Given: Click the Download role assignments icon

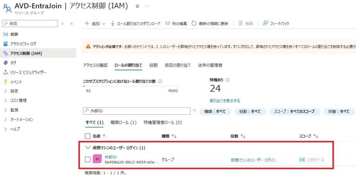Looking at the screenshot, I should (113, 23).
